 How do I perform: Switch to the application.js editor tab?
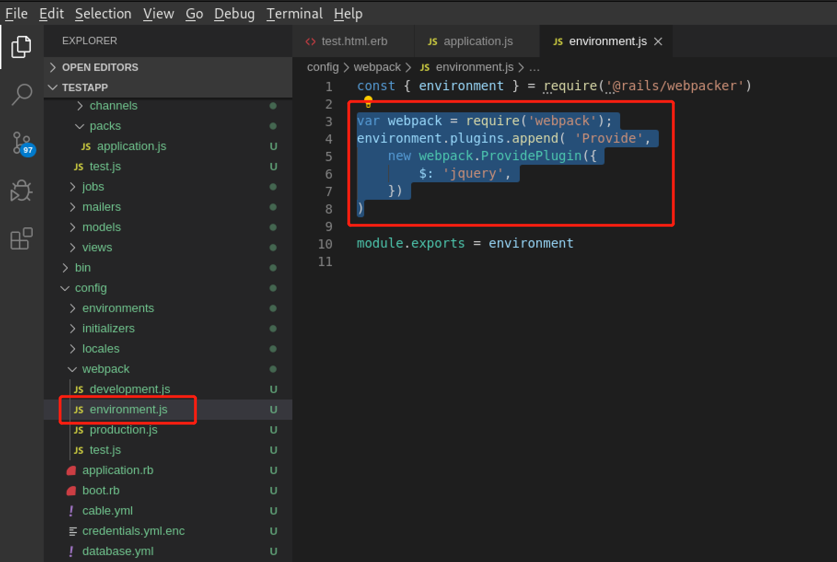pyautogui.click(x=477, y=41)
